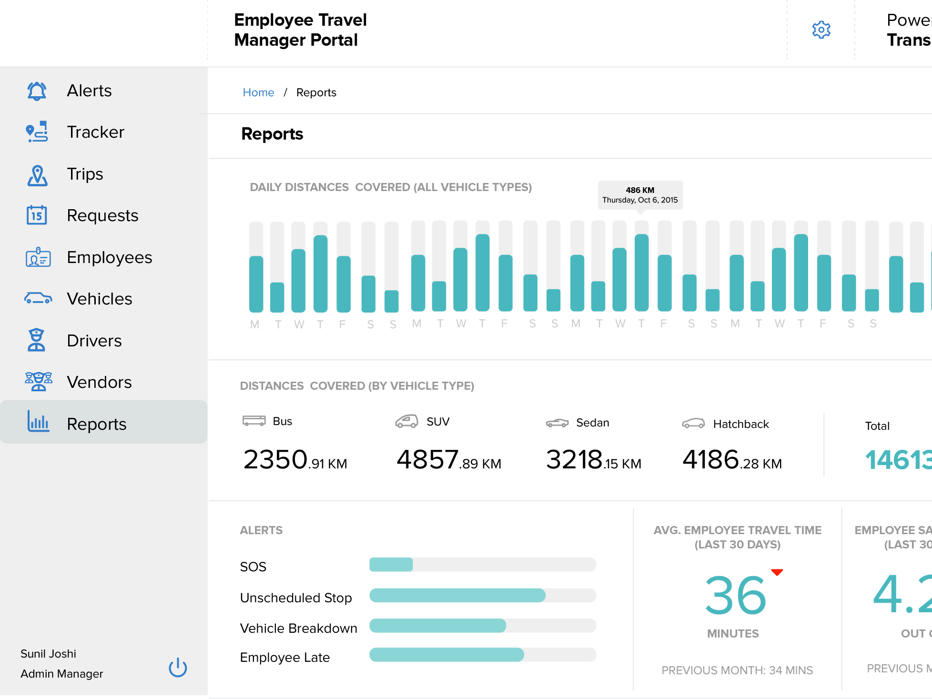The width and height of the screenshot is (932, 699).
Task: Open the Alerts section via bell icon
Action: point(36,91)
